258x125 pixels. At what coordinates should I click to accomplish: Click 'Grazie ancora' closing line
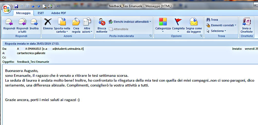(x=42, y=100)
